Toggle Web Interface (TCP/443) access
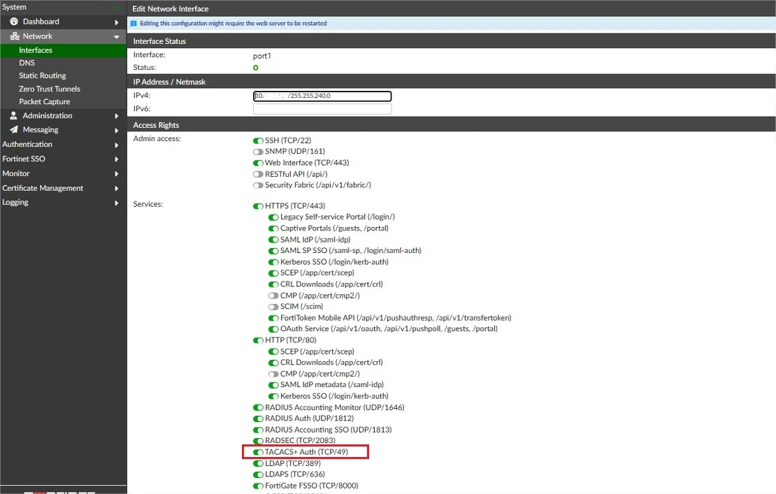 [258, 164]
